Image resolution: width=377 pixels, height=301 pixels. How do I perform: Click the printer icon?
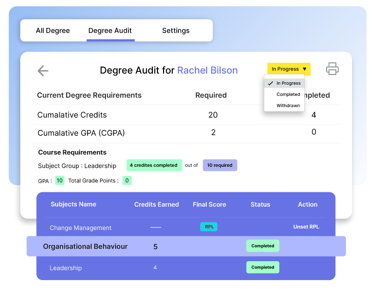tap(332, 69)
